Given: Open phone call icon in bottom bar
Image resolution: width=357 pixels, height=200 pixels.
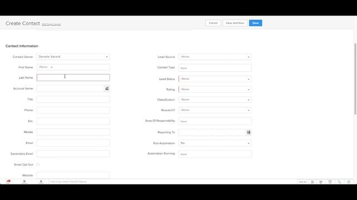Looking at the screenshot, I should (x=339, y=182).
